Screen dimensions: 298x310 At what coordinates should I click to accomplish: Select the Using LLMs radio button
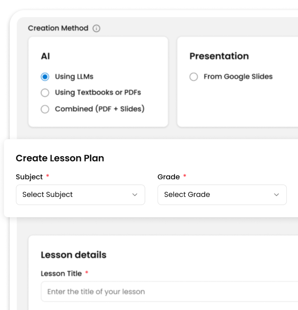(45, 77)
